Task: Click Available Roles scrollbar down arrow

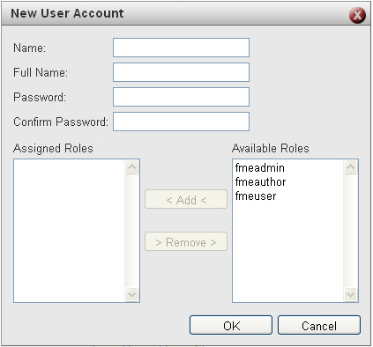Action: tap(350, 294)
